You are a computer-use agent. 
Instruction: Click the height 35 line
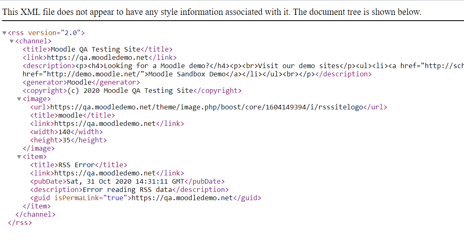(x=68, y=140)
